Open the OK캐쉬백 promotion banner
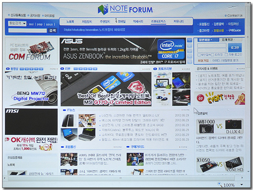Viewport: 253px width, 190px height. click(x=31, y=144)
